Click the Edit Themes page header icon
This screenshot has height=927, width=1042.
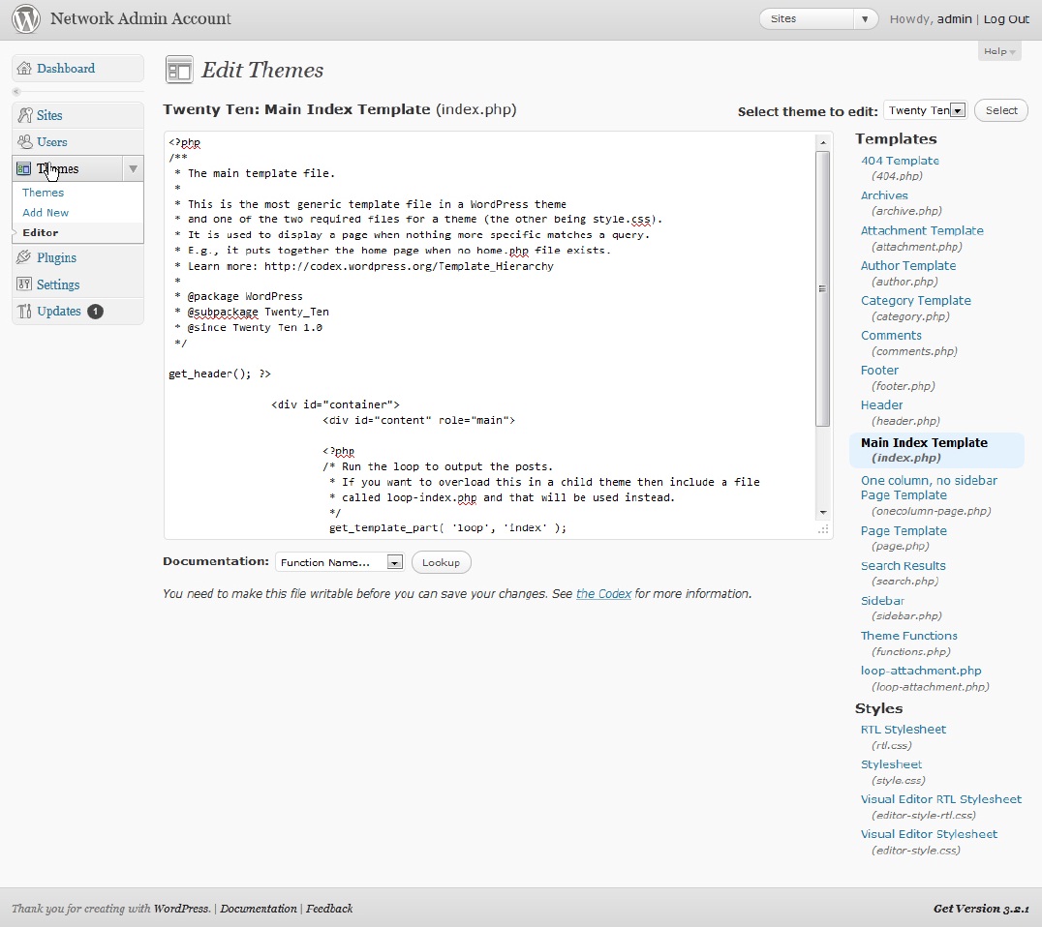click(x=179, y=70)
